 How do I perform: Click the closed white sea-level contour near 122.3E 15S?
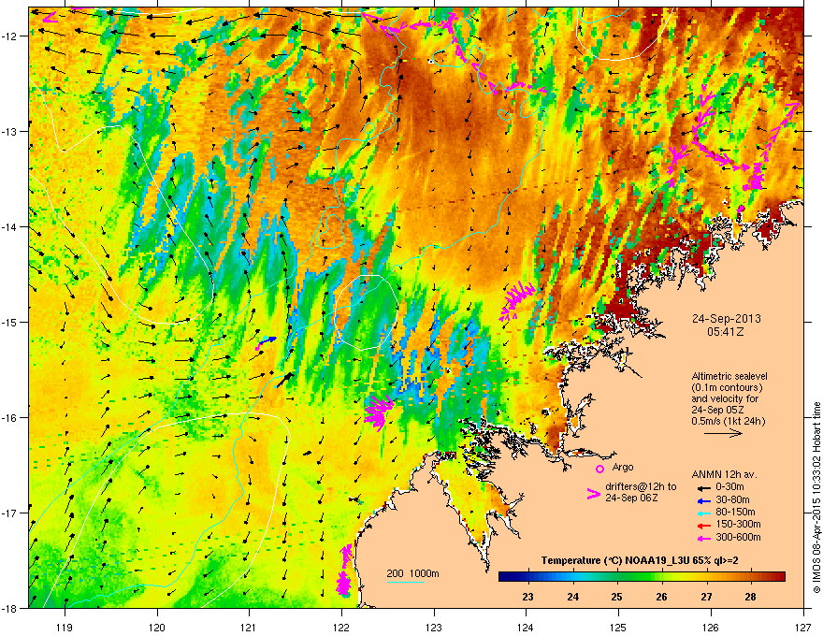pyautogui.click(x=366, y=311)
